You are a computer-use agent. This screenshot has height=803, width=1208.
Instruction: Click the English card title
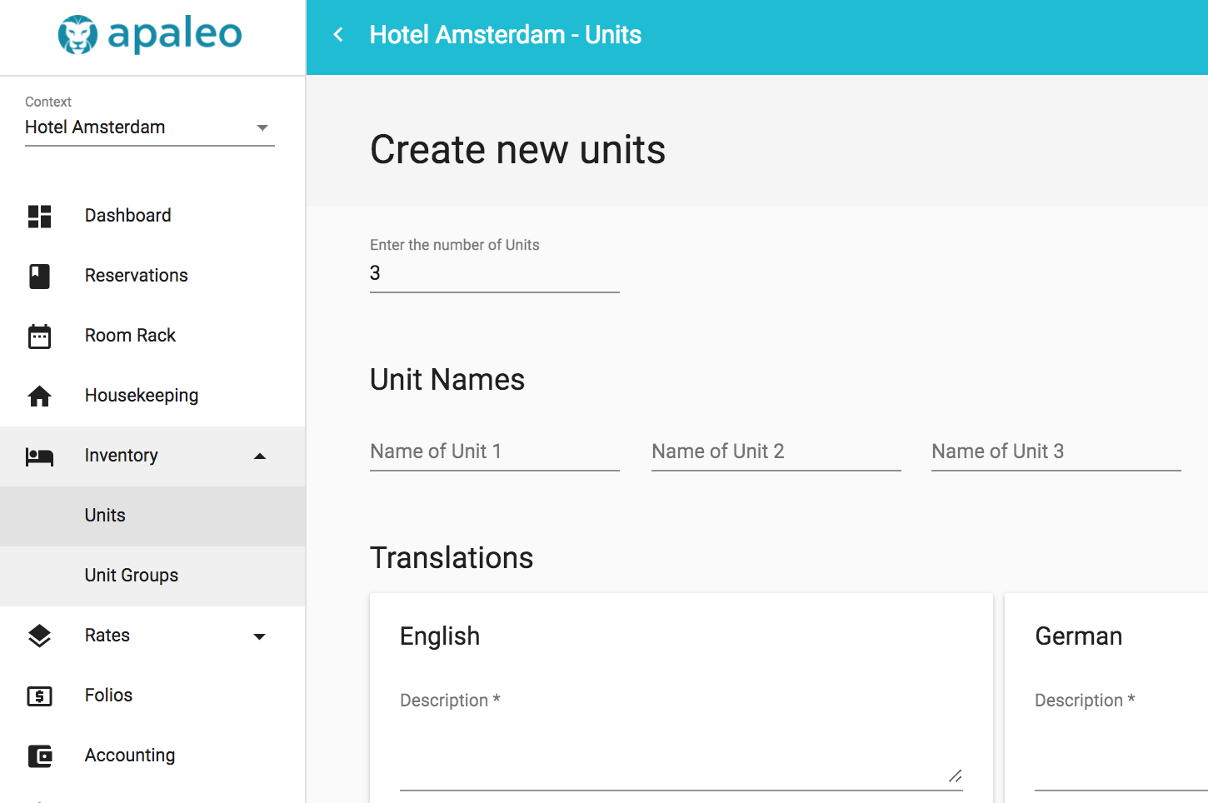(440, 636)
